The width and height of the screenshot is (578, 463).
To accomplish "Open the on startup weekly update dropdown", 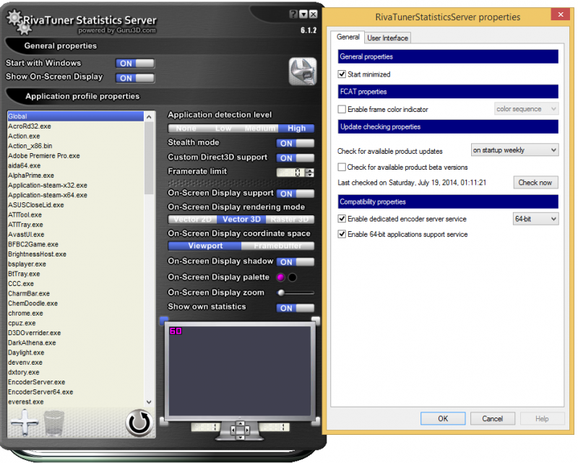I will pyautogui.click(x=514, y=150).
